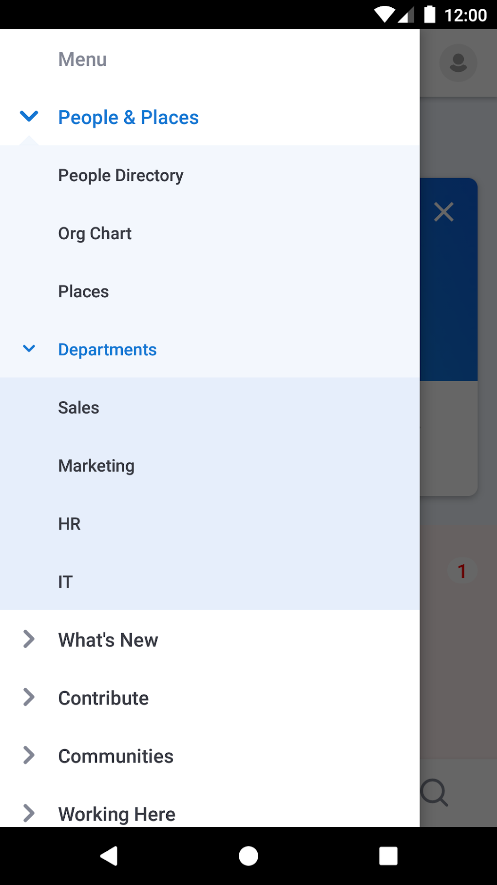Image resolution: width=497 pixels, height=885 pixels.
Task: Choose the IT department
Action: click(x=66, y=582)
